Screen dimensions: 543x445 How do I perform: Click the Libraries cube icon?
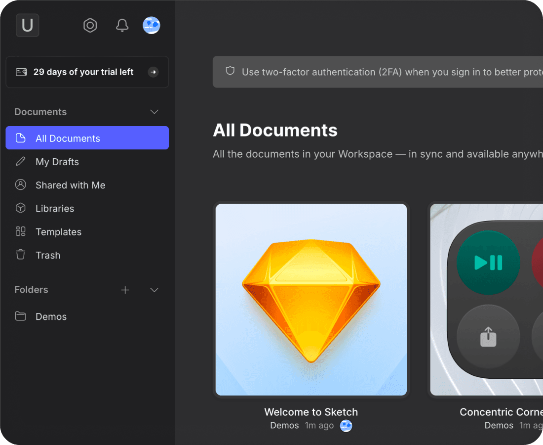20,208
